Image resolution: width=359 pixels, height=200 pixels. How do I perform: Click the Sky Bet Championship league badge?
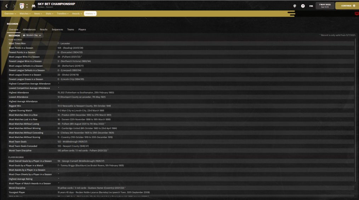(x=22, y=6)
